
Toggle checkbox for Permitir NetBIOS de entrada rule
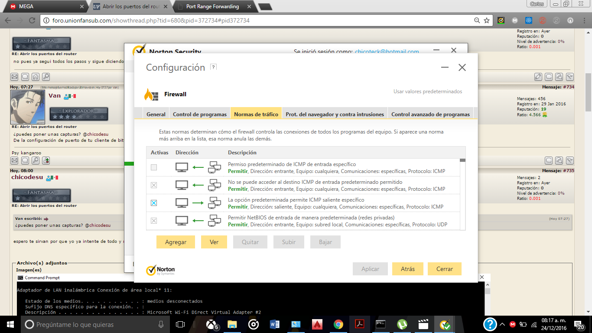[x=154, y=221]
